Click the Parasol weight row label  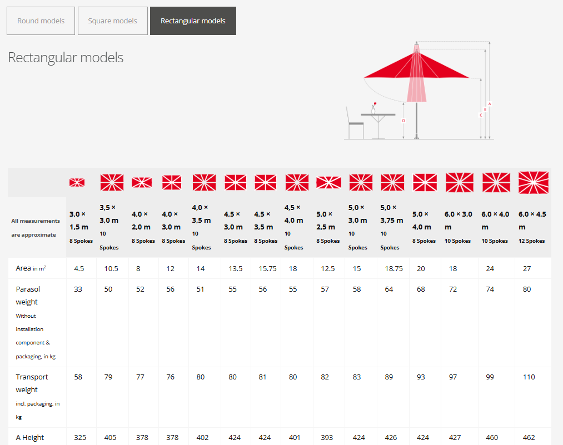[28, 296]
